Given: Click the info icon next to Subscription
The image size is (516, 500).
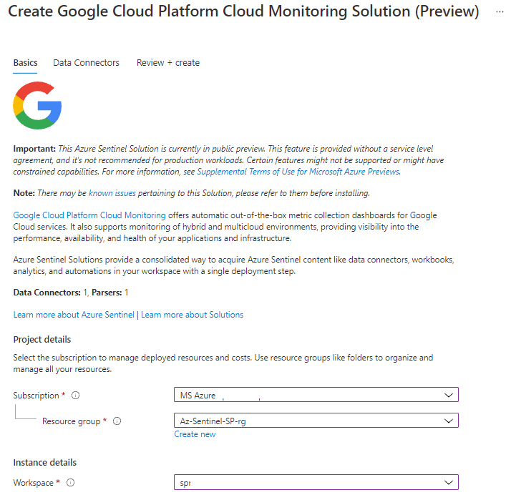Looking at the screenshot, I should pos(76,396).
